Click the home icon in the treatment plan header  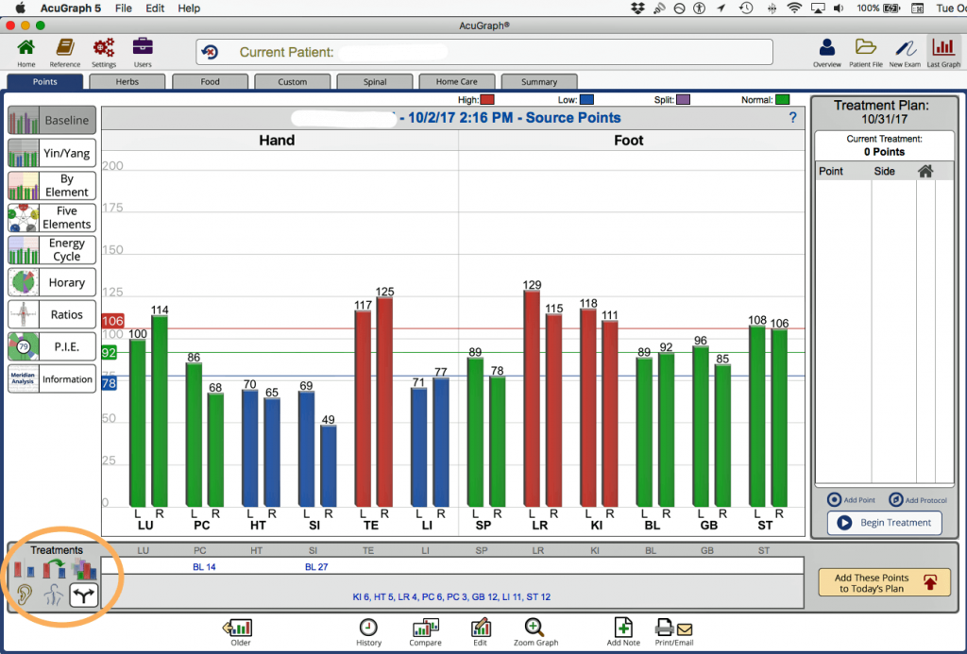coord(925,172)
